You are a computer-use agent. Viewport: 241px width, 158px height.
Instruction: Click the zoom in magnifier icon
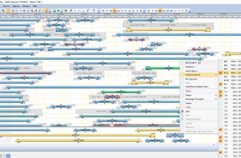(16, 11)
